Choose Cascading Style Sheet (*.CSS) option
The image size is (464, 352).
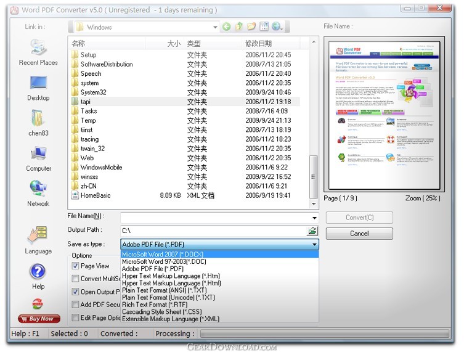[220, 312]
